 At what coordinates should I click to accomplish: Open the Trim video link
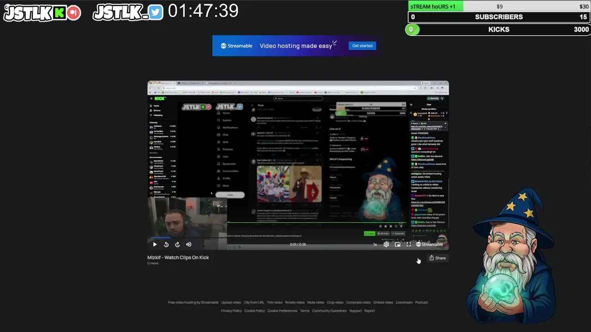pyautogui.click(x=275, y=302)
